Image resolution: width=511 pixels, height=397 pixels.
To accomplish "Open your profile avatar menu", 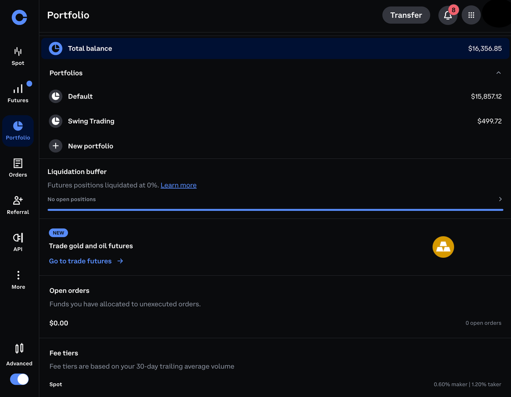I will (x=496, y=15).
